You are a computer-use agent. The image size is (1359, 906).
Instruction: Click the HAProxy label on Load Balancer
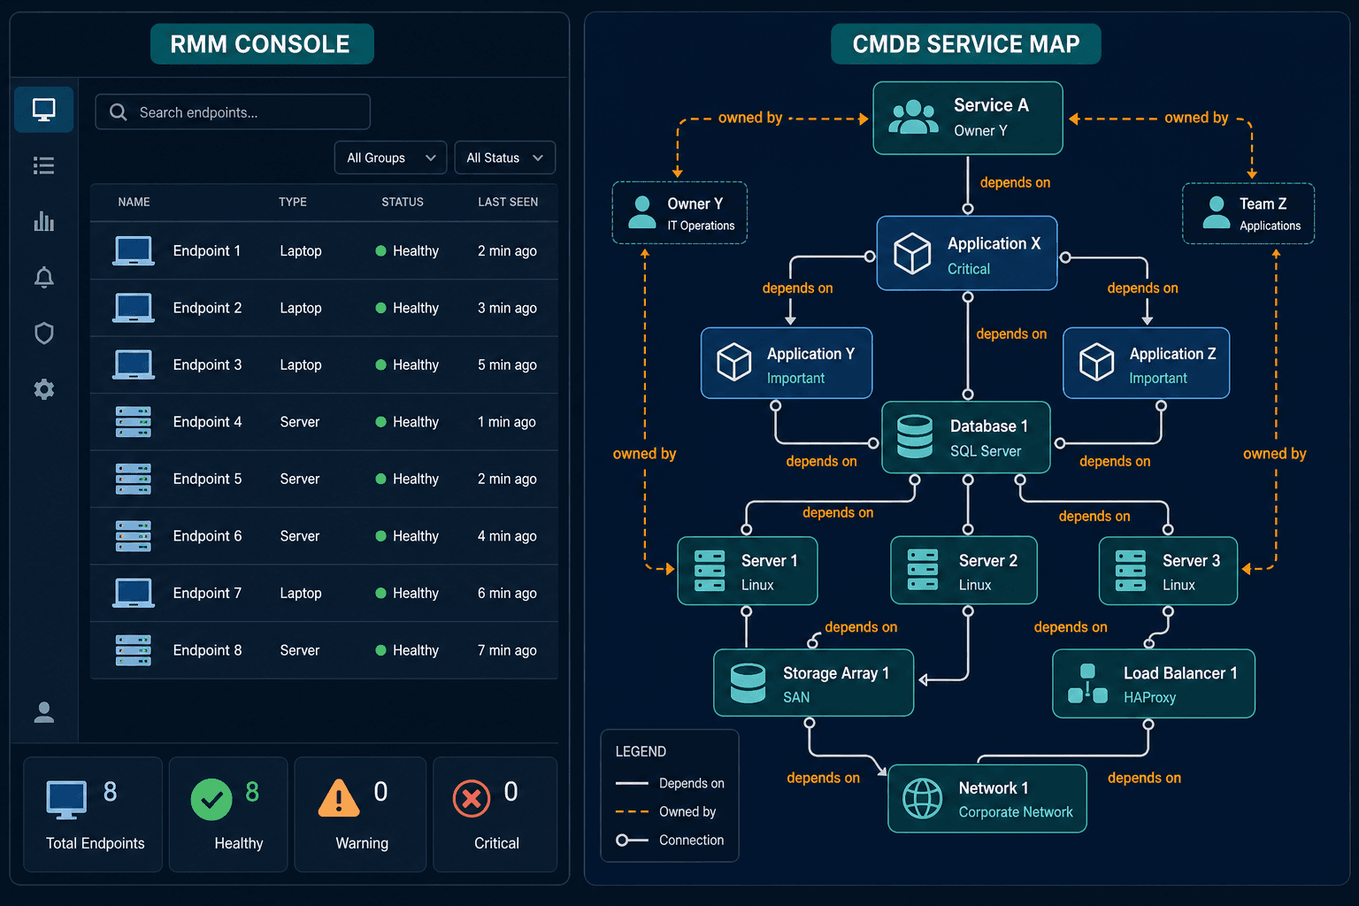1149,697
